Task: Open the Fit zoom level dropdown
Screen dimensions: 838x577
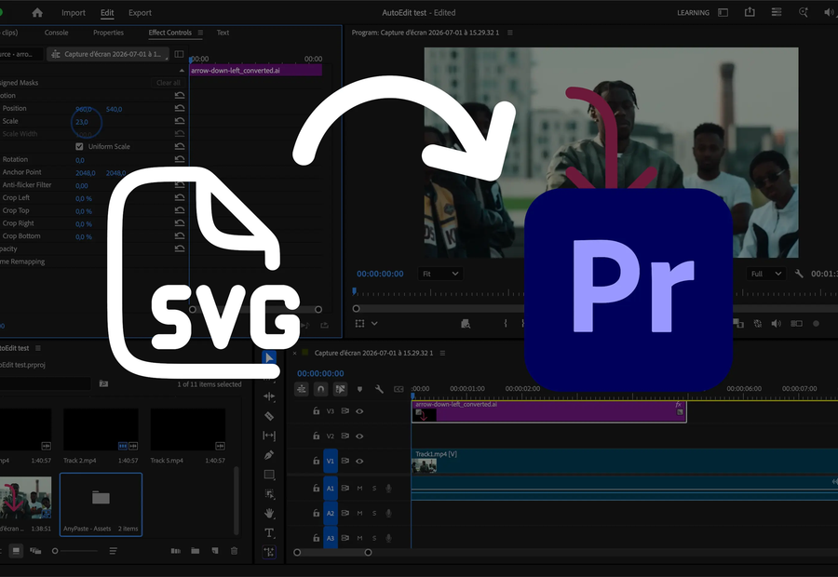Action: (440, 274)
